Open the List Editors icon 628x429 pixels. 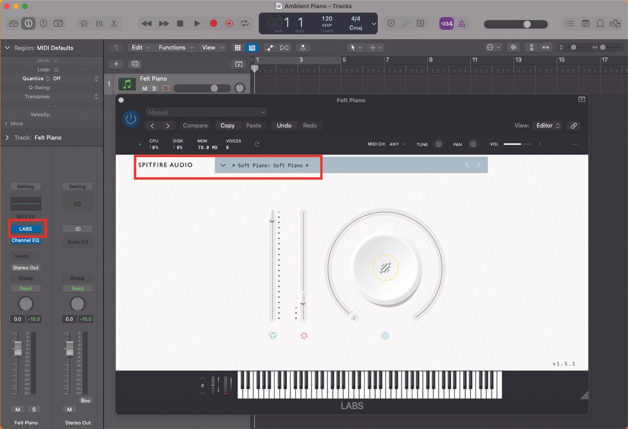pos(570,23)
